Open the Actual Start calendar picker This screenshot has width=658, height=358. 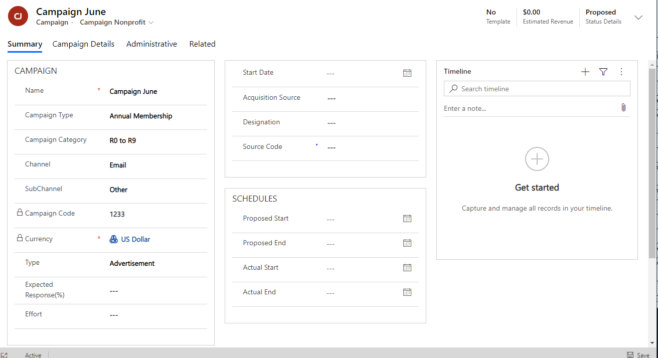(407, 268)
